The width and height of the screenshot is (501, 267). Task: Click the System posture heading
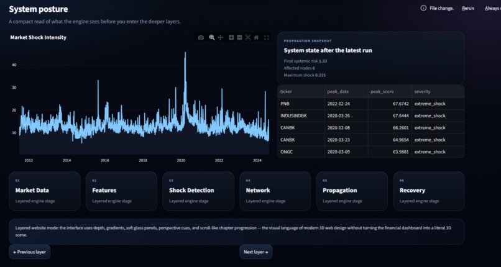39,9
